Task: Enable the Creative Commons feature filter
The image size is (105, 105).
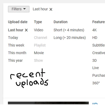Action: coord(99,53)
